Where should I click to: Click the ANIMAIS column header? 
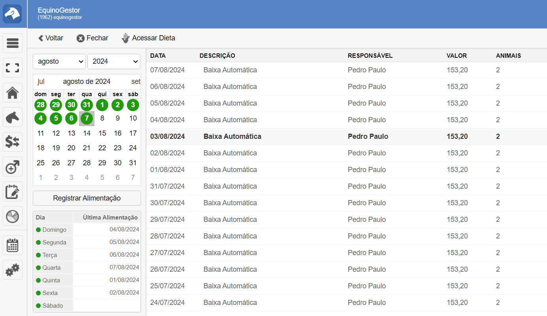coord(509,56)
